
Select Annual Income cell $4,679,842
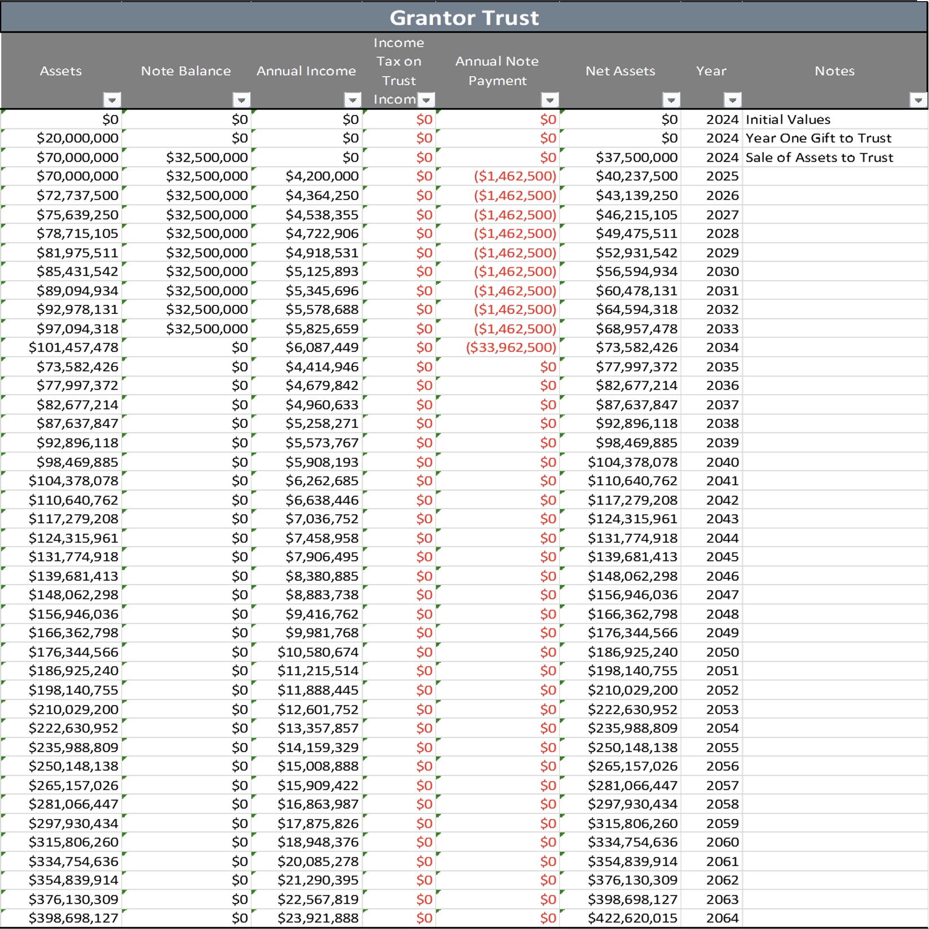(x=307, y=386)
